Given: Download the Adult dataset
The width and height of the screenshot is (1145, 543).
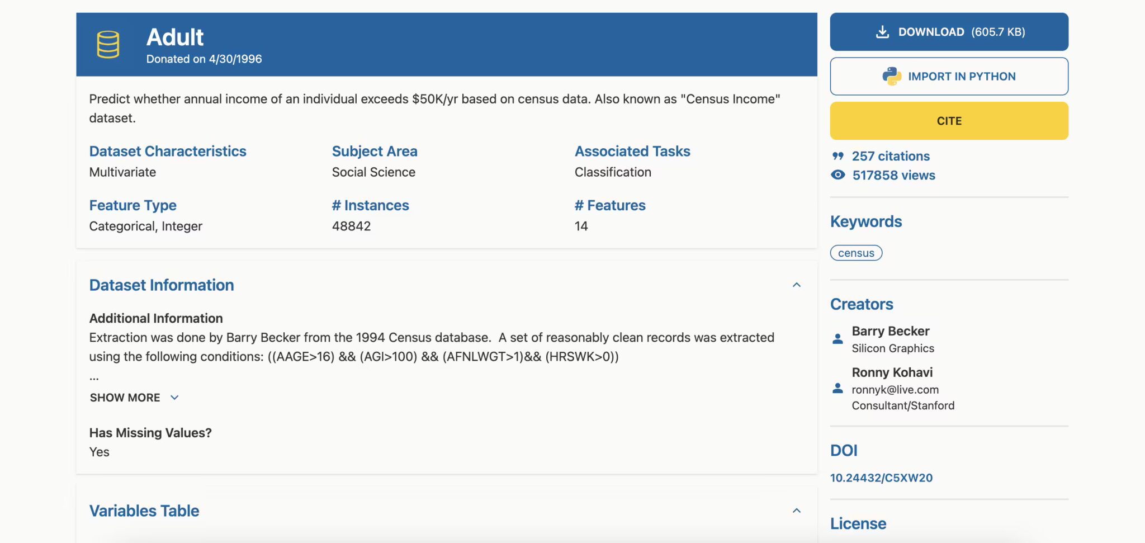Looking at the screenshot, I should point(949,31).
